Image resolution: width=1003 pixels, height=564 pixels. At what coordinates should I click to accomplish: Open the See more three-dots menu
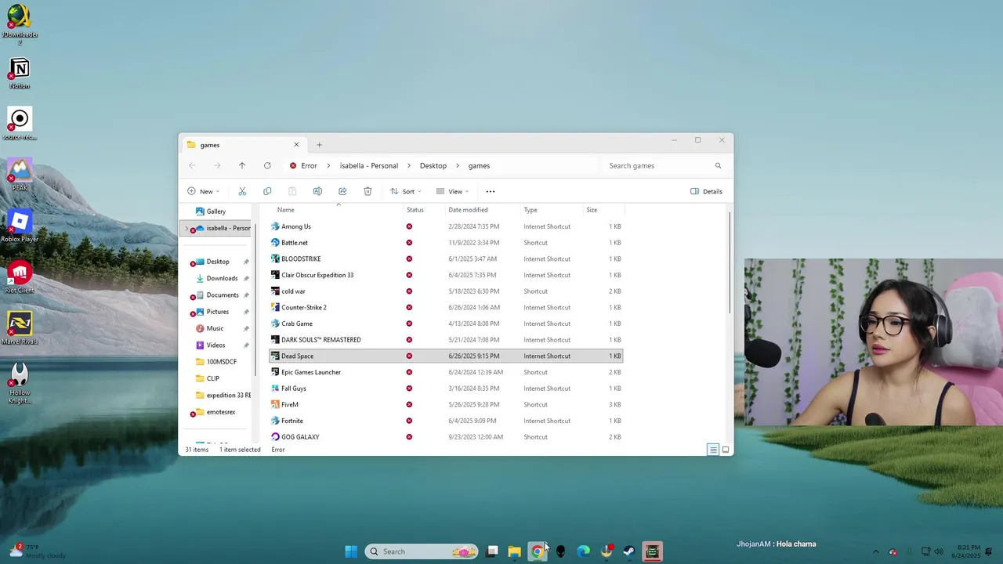click(x=491, y=191)
